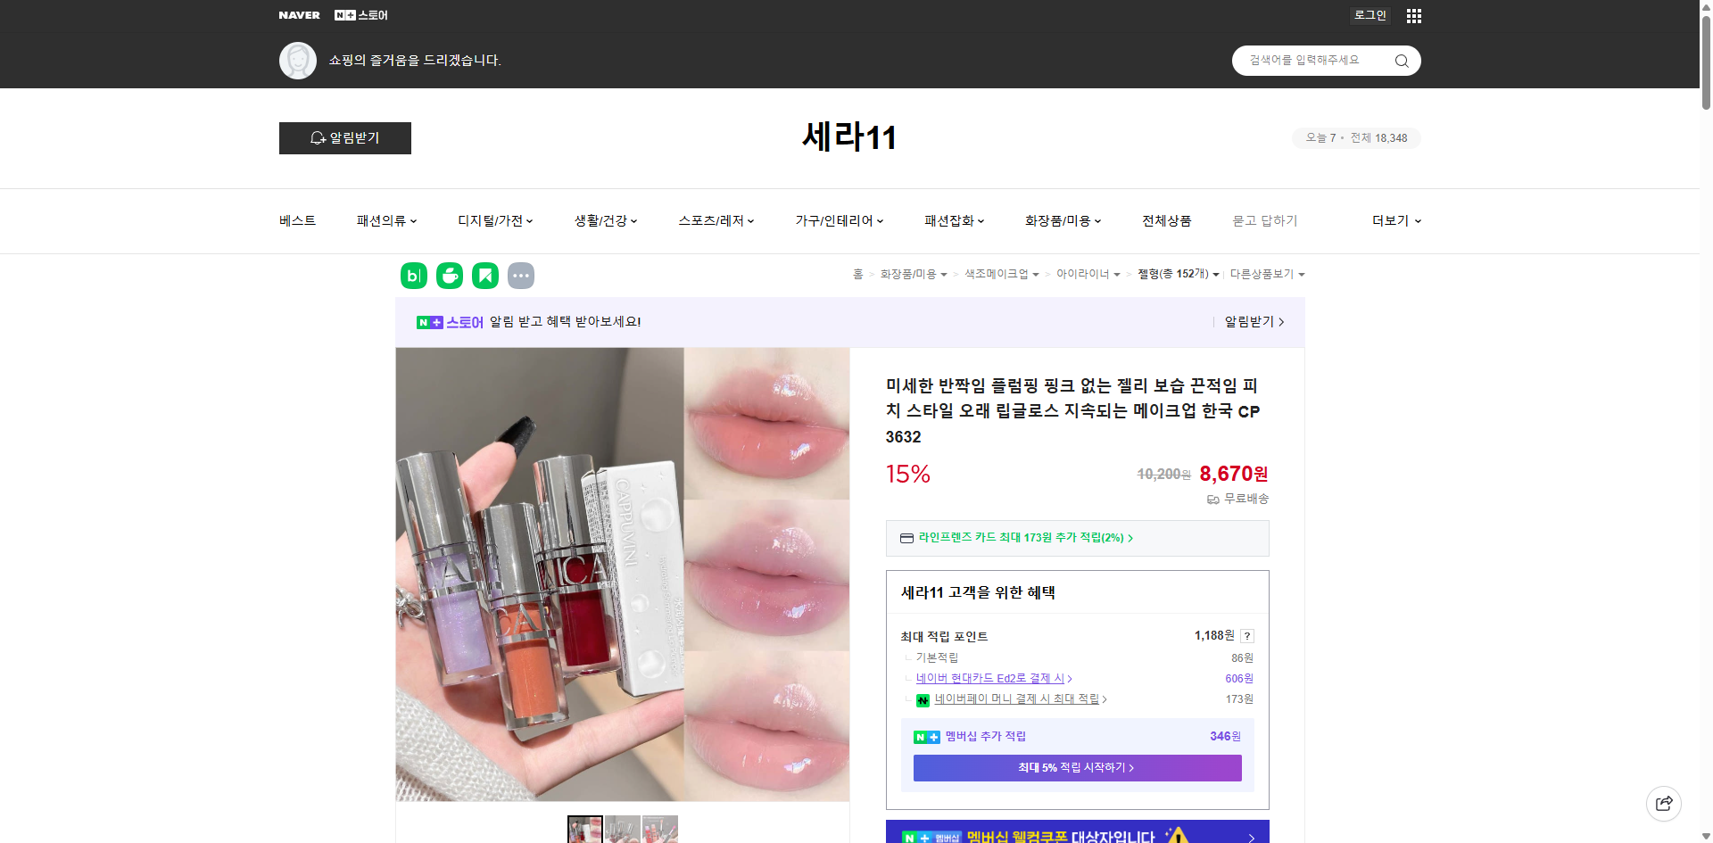
Task: Open the gray more-options (...) icon
Action: click(521, 276)
